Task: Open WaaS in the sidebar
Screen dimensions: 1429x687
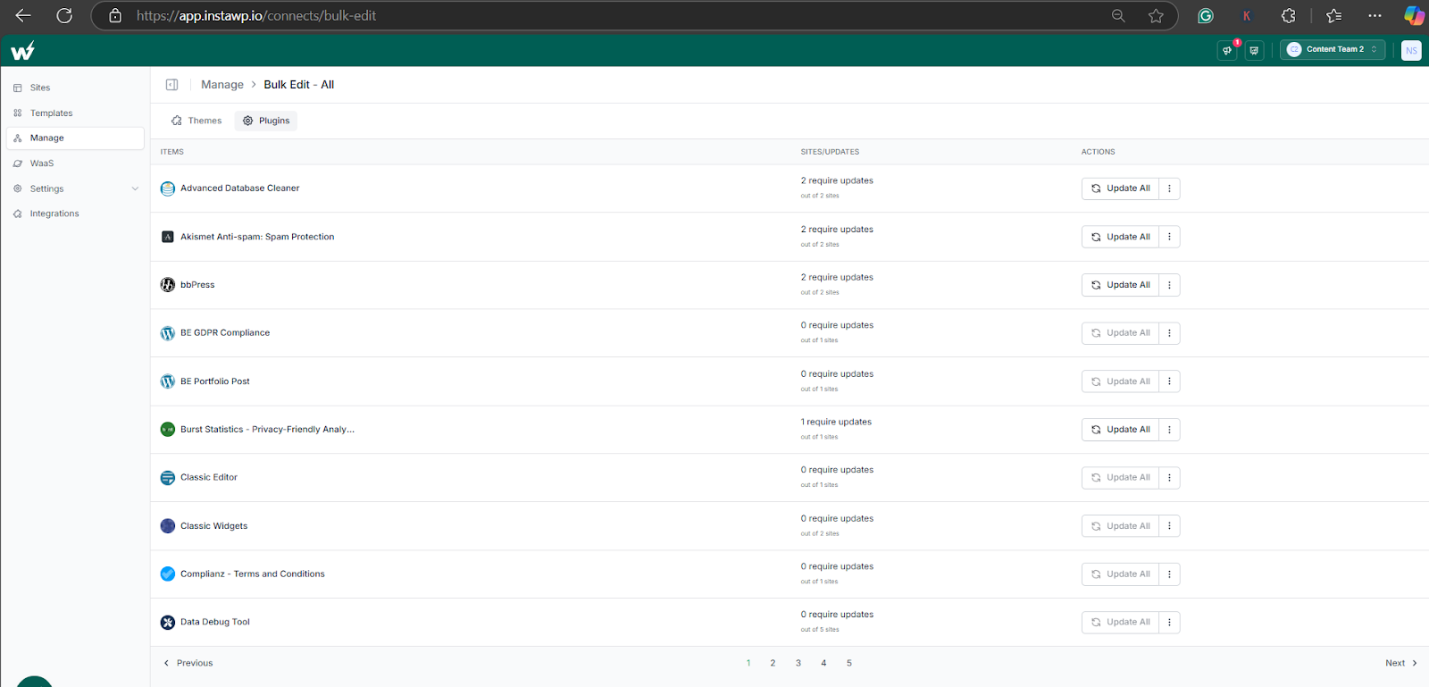Action: click(x=75, y=163)
